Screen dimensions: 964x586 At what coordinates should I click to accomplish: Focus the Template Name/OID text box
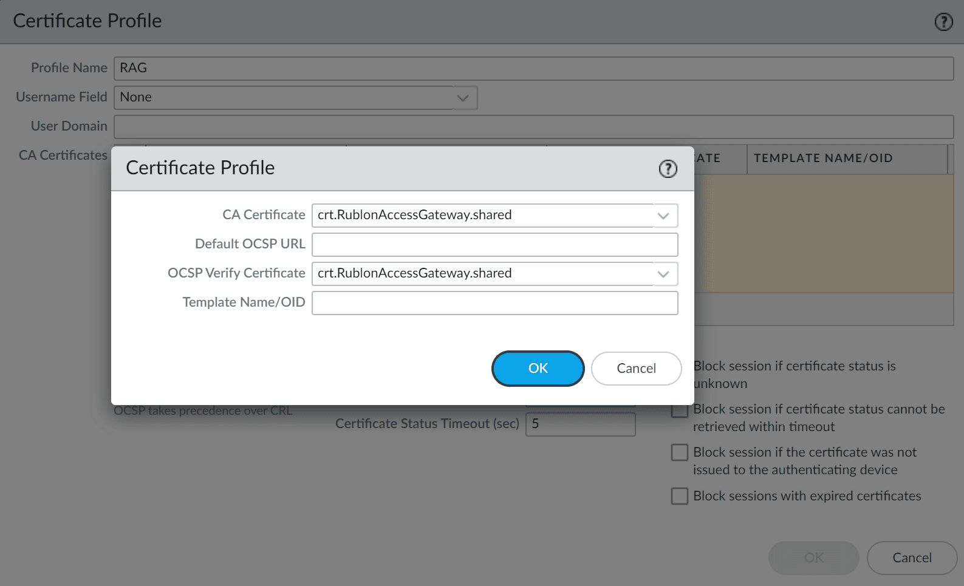[494, 303]
